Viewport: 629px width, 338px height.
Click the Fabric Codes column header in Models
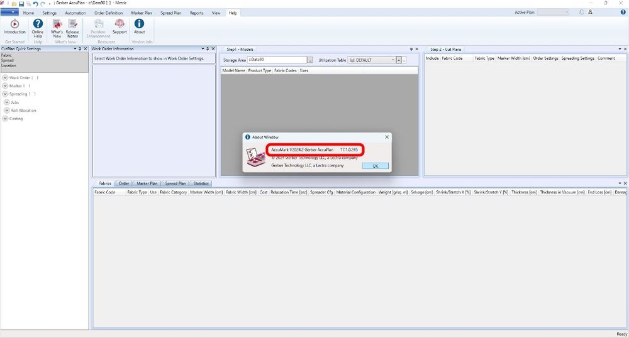tap(285, 70)
